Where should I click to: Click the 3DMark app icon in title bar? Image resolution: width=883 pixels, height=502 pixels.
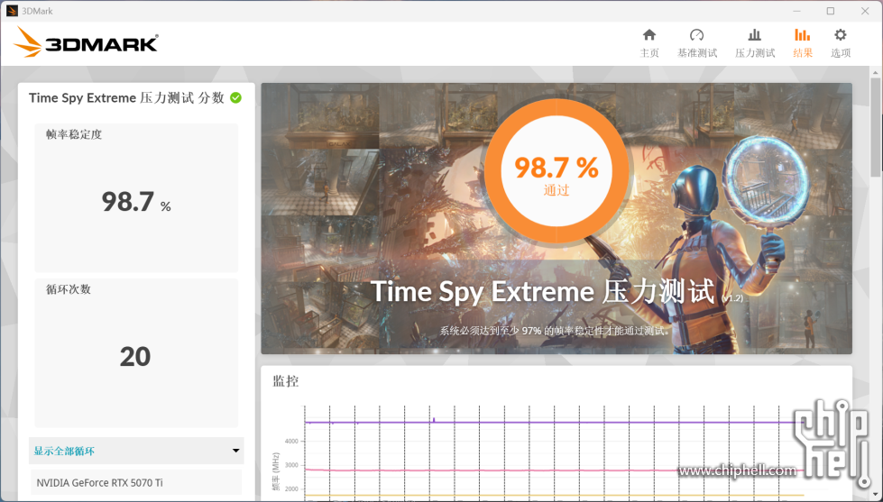point(12,11)
